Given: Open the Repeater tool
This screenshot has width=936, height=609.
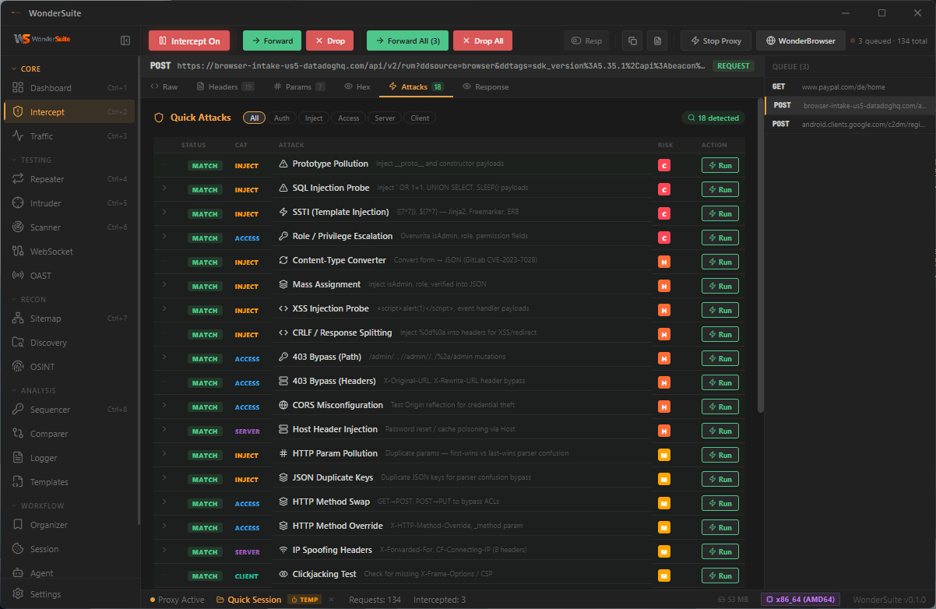Looking at the screenshot, I should coord(69,179).
